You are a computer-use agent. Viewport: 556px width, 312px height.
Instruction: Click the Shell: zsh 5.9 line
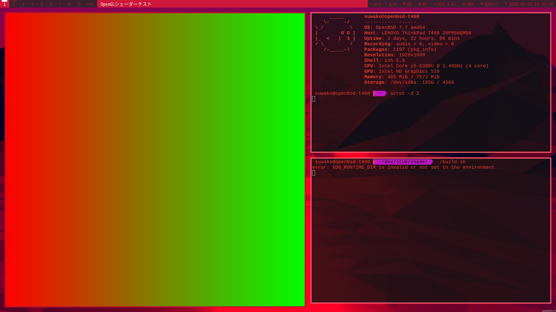click(384, 60)
